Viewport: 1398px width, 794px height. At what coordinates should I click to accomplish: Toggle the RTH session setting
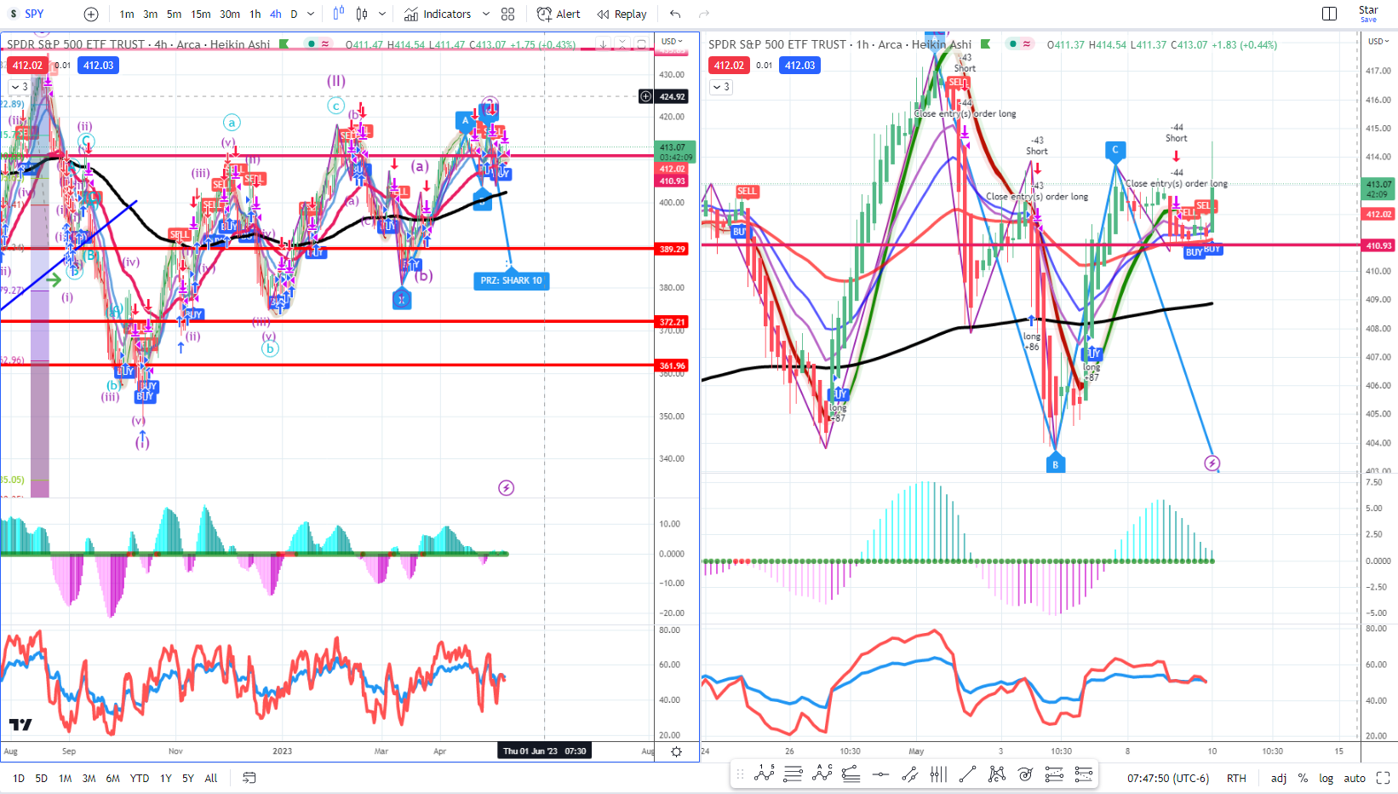[1236, 778]
